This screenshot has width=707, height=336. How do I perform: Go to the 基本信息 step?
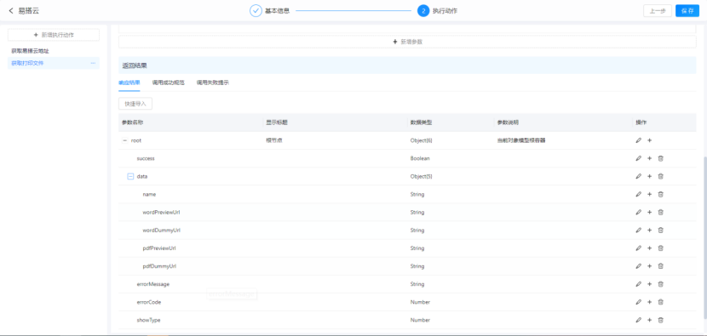click(x=270, y=11)
